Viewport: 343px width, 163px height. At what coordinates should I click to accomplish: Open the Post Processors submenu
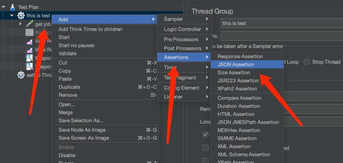[x=184, y=48]
